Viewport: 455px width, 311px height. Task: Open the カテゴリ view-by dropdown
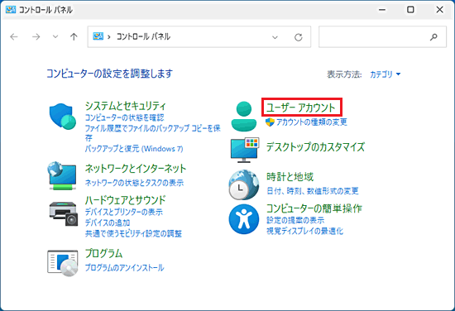pos(386,74)
